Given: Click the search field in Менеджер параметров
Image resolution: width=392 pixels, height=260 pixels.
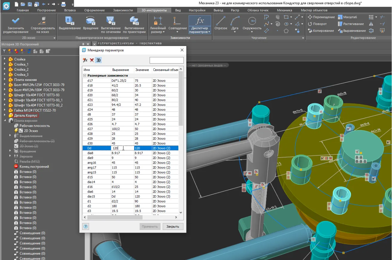Looking at the screenshot, I should tap(166, 60).
